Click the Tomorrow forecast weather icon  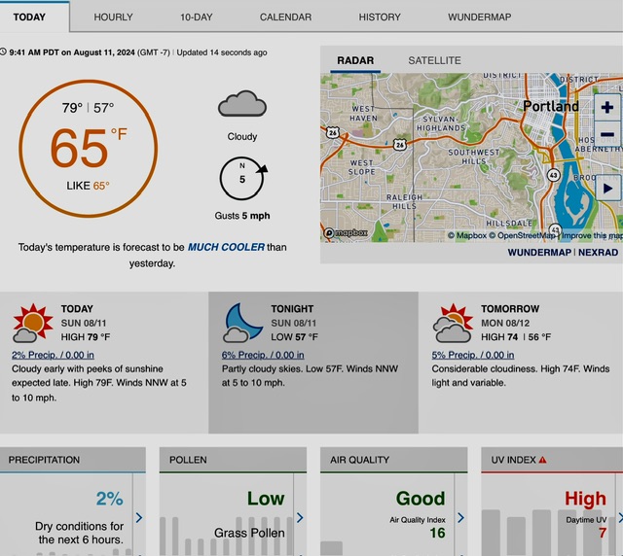pos(454,324)
